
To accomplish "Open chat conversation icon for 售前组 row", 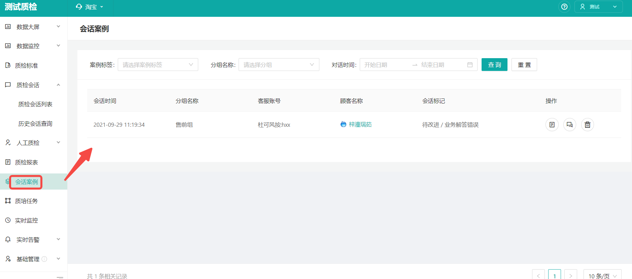I will point(570,125).
